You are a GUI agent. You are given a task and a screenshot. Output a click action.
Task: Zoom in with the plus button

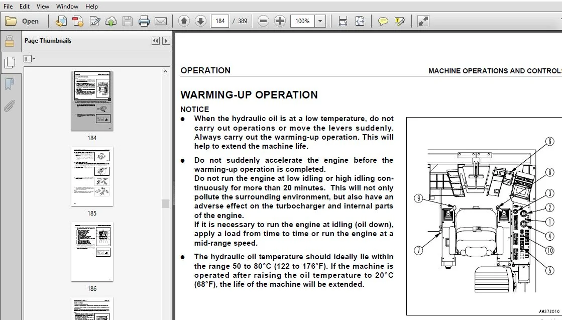(x=280, y=21)
